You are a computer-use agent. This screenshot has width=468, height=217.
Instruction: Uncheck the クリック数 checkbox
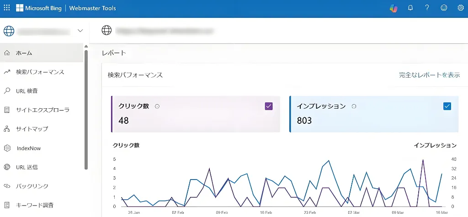269,106
